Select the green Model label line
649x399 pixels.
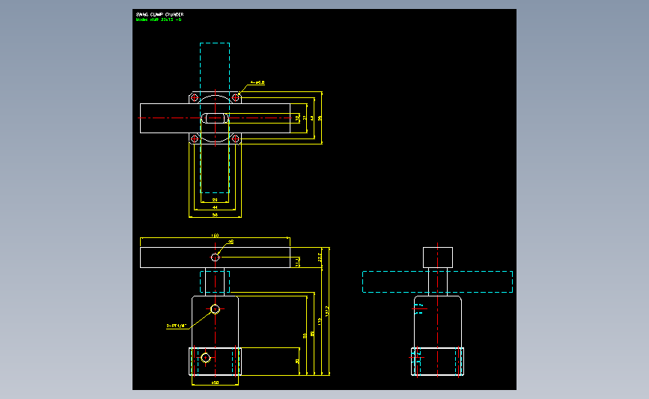pos(159,19)
